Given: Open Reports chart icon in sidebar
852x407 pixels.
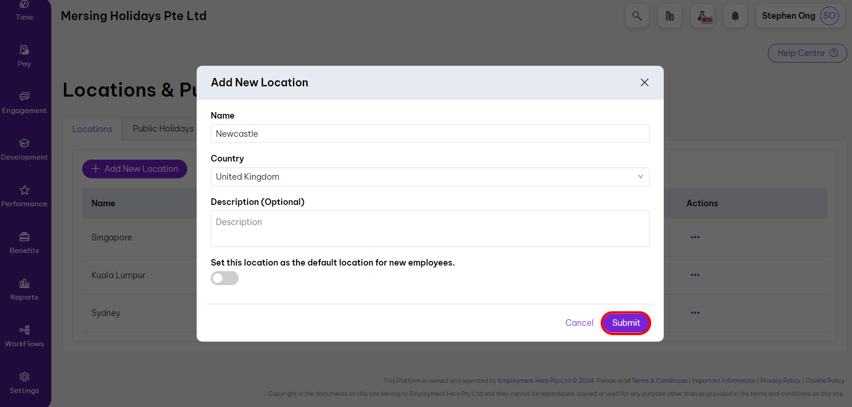Looking at the screenshot, I should coord(24,289).
